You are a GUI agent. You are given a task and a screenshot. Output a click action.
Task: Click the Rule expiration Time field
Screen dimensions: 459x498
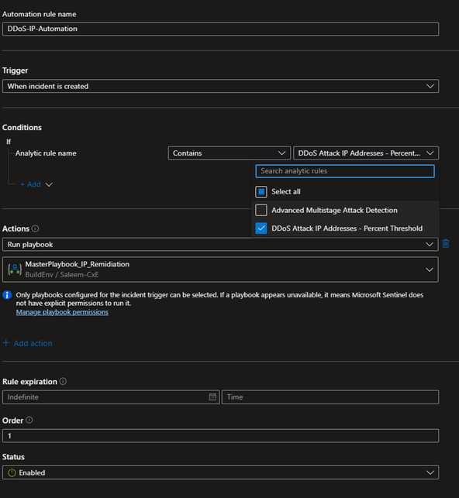330,397
